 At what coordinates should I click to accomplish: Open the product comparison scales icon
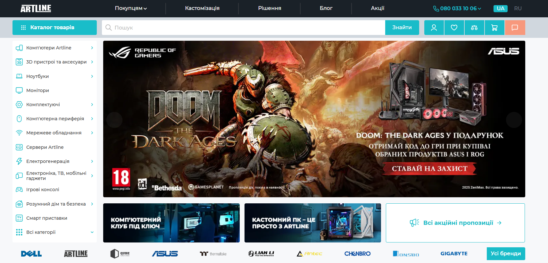click(x=474, y=28)
